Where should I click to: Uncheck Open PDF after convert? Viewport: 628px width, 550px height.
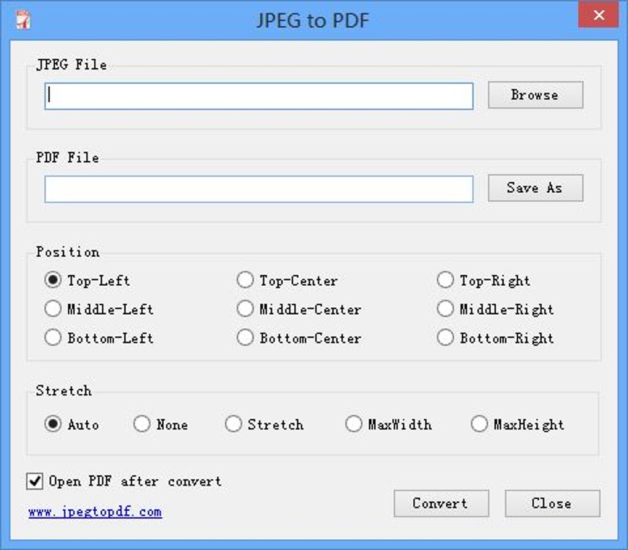[x=35, y=481]
